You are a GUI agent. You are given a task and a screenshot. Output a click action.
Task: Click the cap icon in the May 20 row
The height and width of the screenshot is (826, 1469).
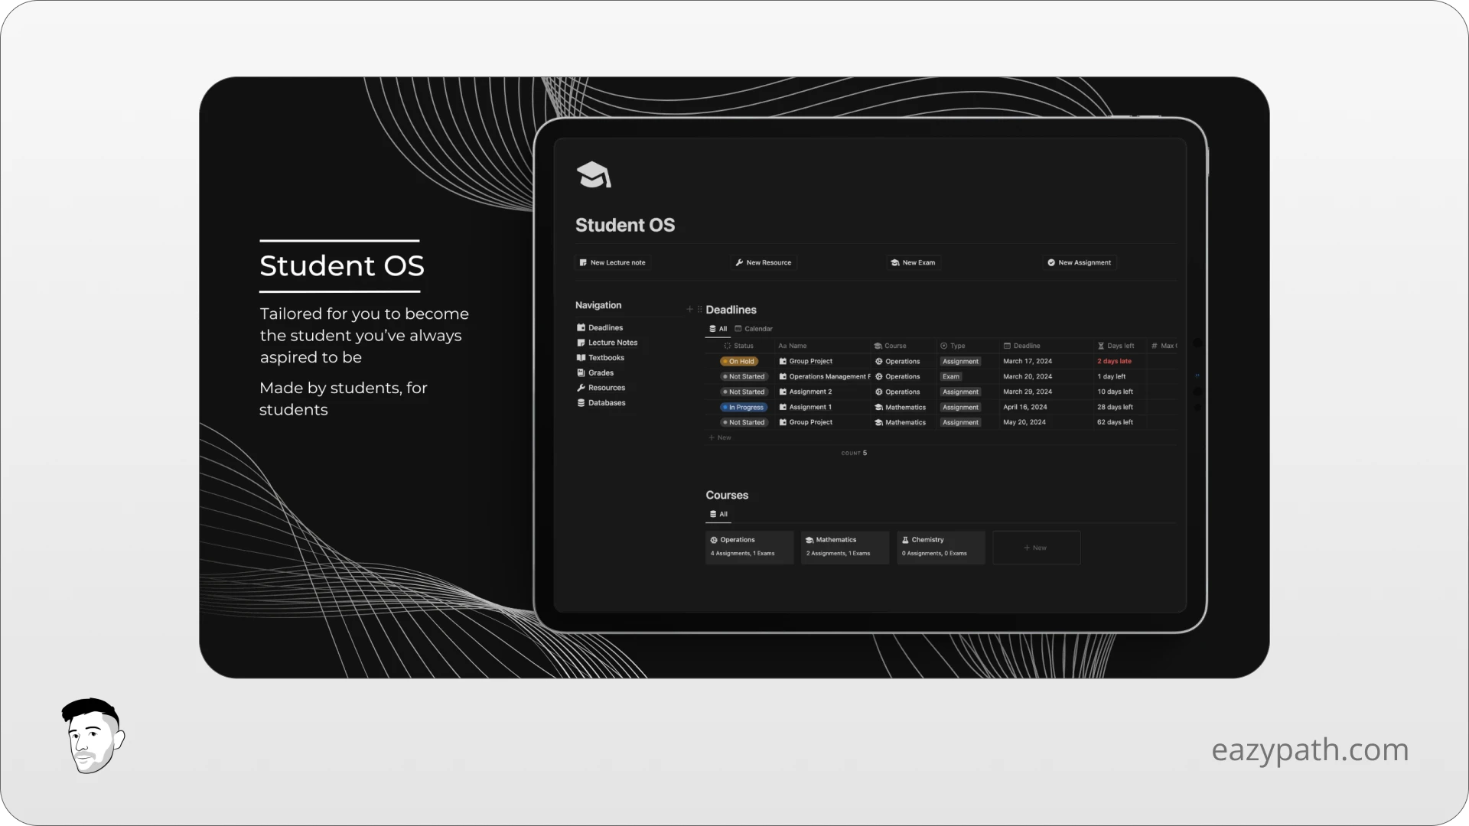[x=879, y=422]
